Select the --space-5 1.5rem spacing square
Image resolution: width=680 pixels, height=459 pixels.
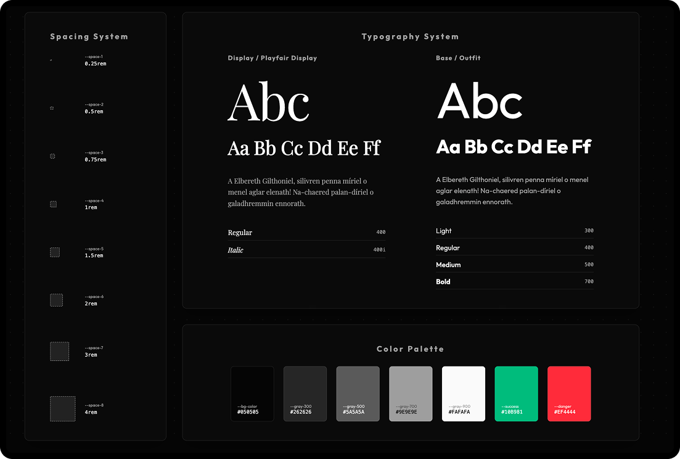(x=54, y=252)
